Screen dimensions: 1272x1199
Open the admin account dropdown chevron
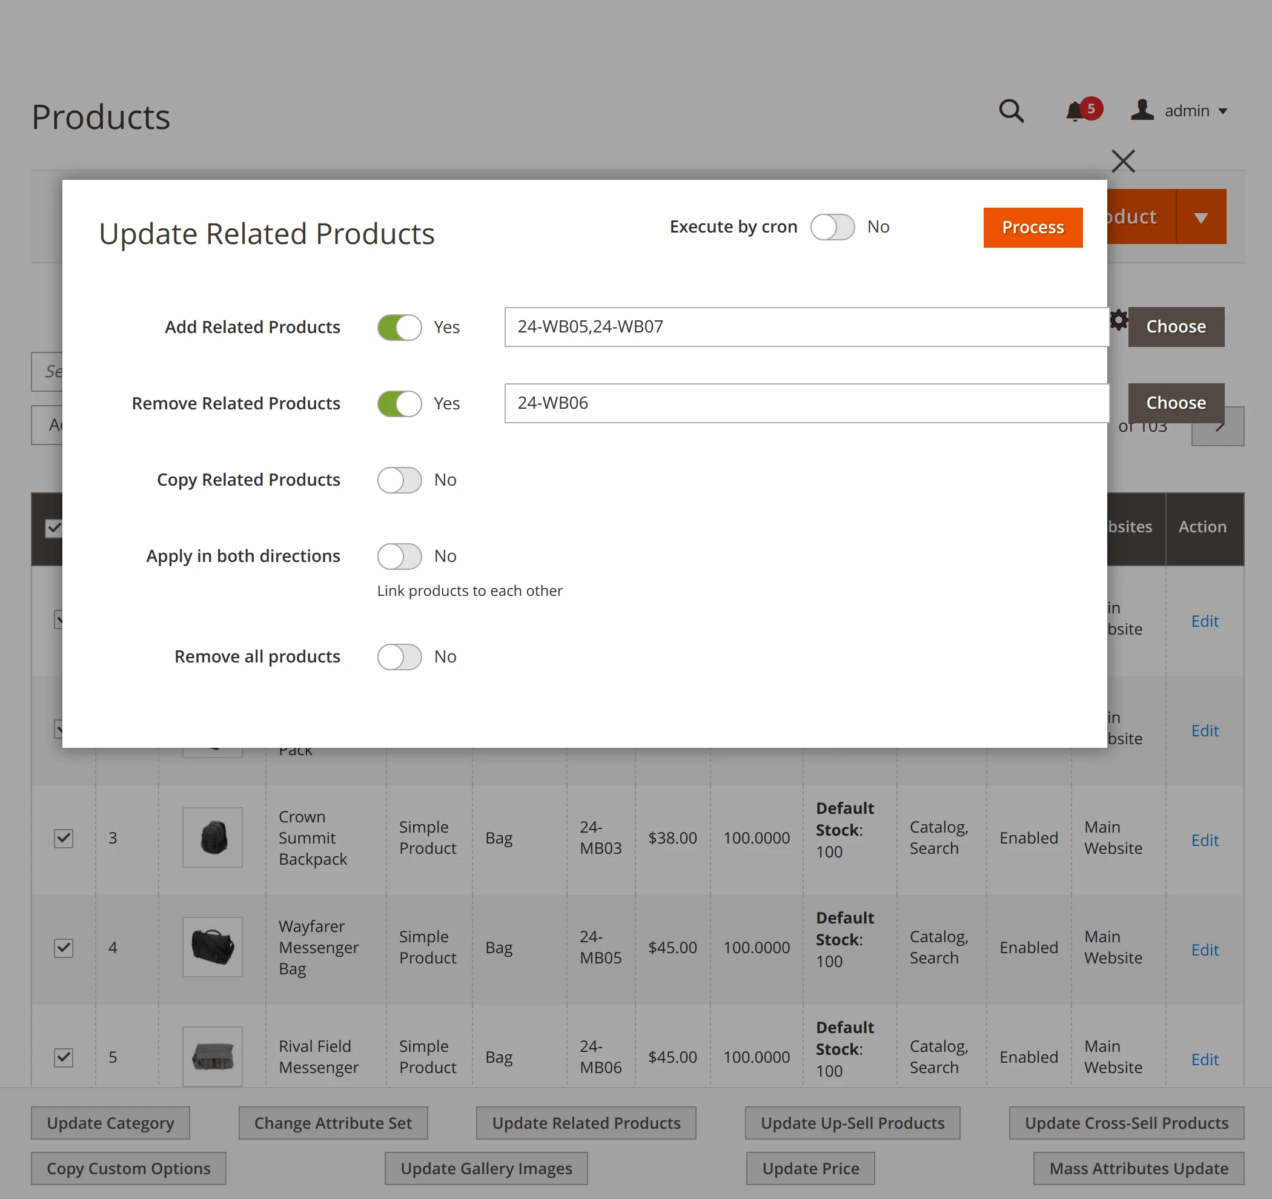tap(1224, 111)
